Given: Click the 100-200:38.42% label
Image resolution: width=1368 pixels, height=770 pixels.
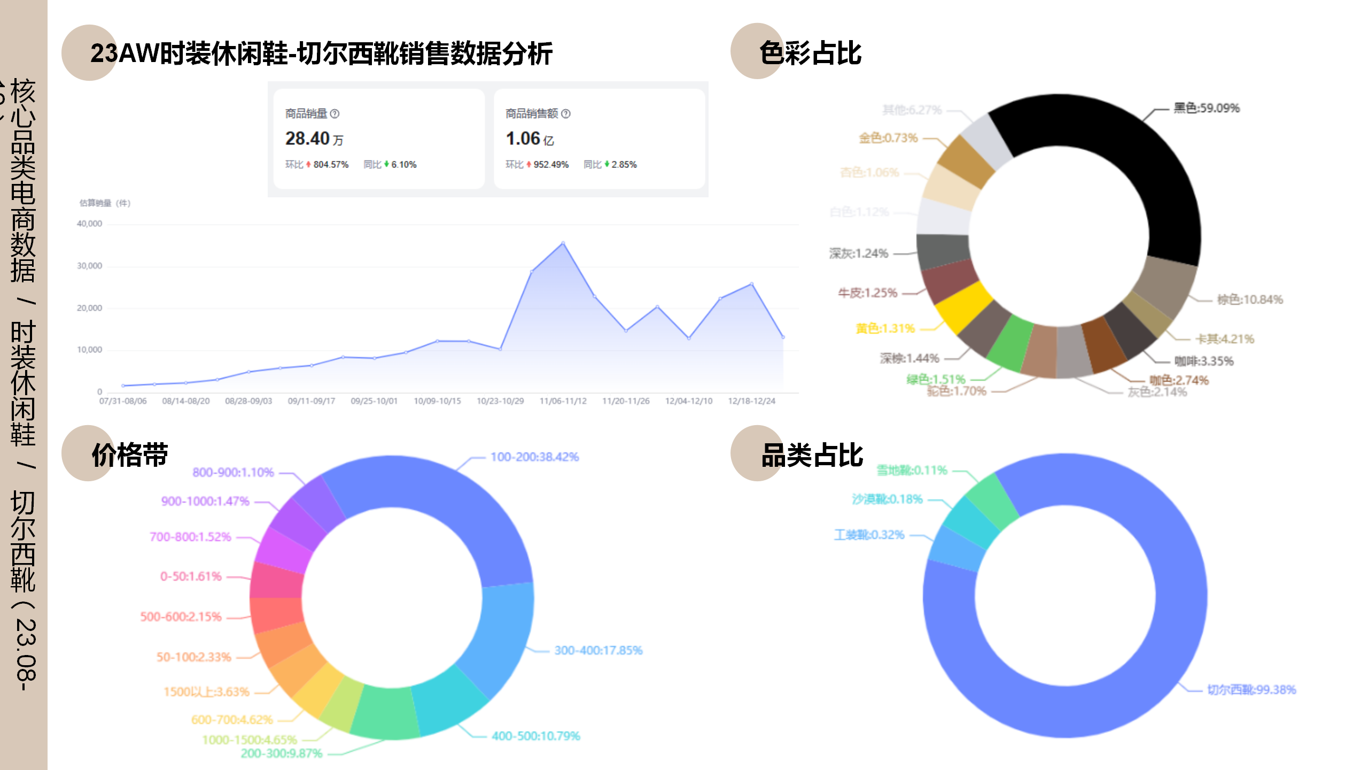Looking at the screenshot, I should click(534, 457).
